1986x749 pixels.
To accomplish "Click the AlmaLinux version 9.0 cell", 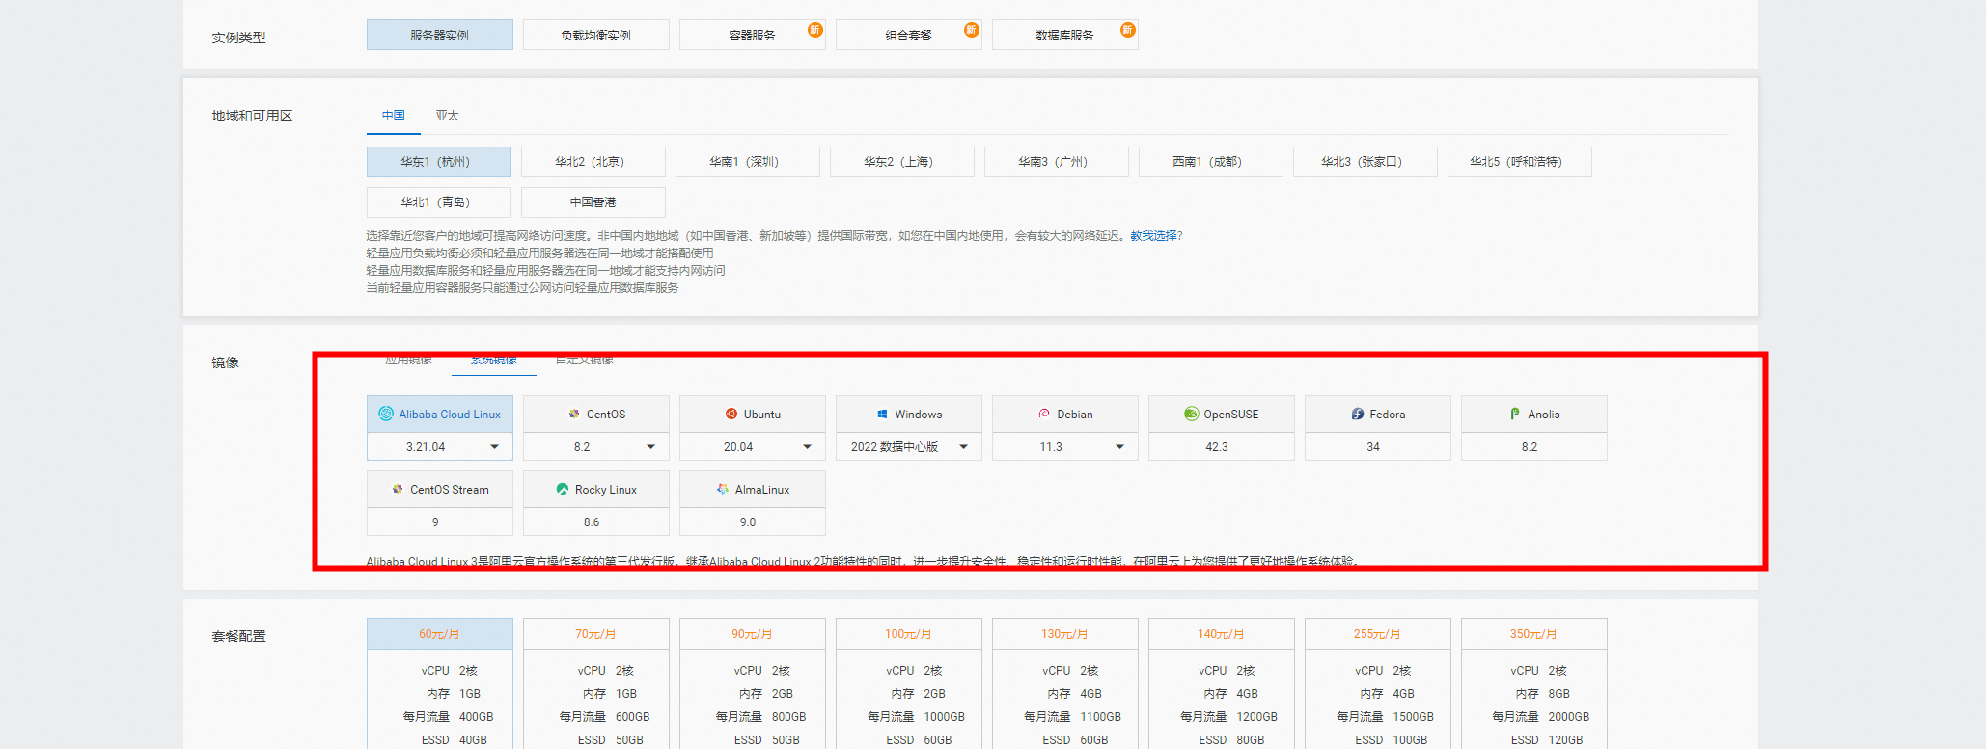I will point(753,522).
